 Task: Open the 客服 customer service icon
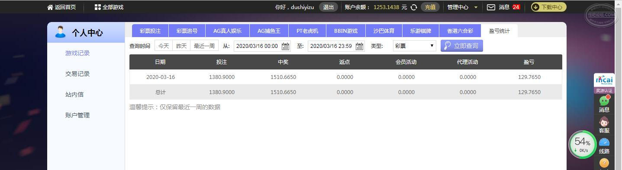click(604, 122)
